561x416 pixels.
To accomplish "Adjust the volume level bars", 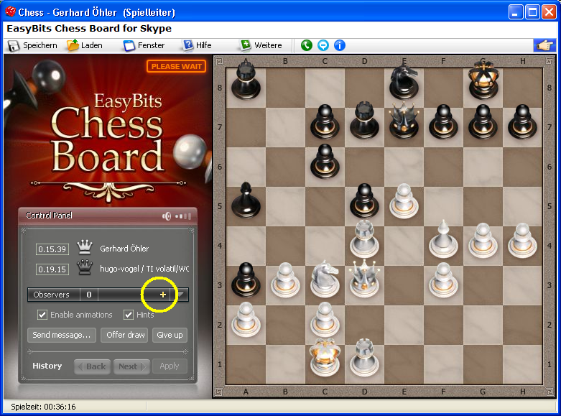I will (184, 216).
